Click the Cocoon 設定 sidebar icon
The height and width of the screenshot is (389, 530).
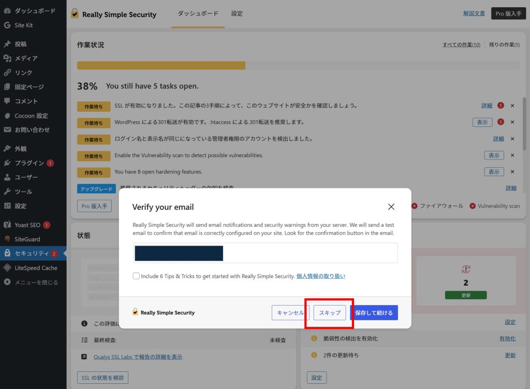coord(7,116)
